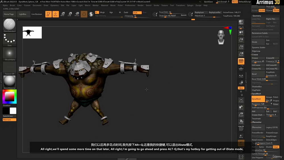Open LightBox
The image size is (284, 160).
[23, 14]
